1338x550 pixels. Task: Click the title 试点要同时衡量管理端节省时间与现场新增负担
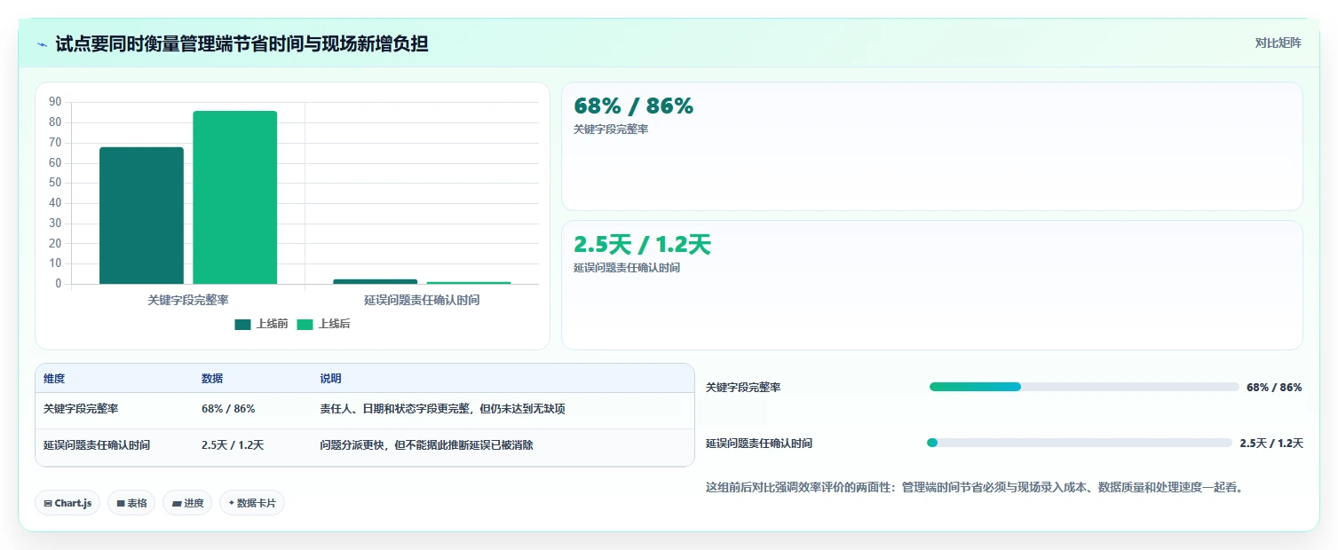(241, 43)
